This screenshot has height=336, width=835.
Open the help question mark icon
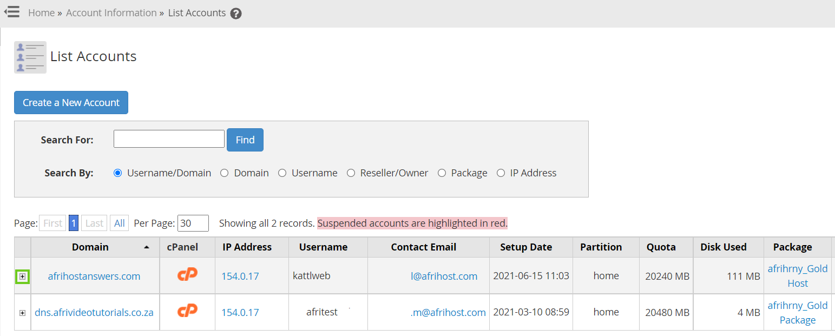coord(236,14)
